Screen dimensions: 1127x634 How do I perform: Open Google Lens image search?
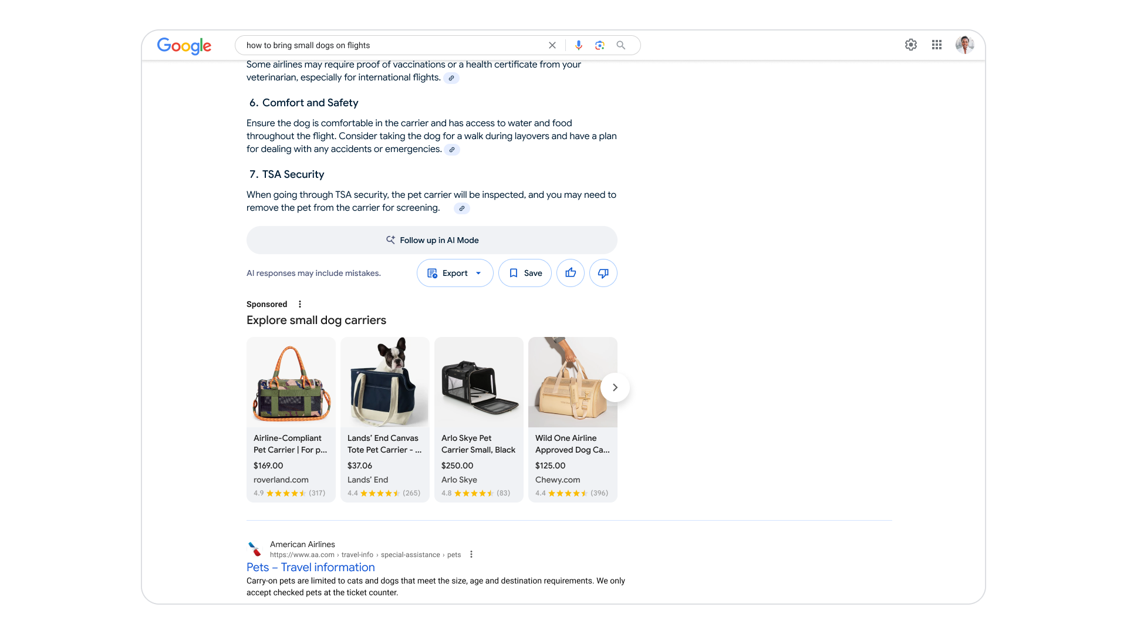(x=599, y=45)
